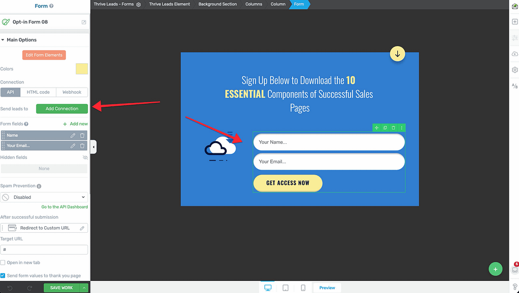Duplicate the selected form element
This screenshot has height=293, width=519.
click(x=385, y=128)
